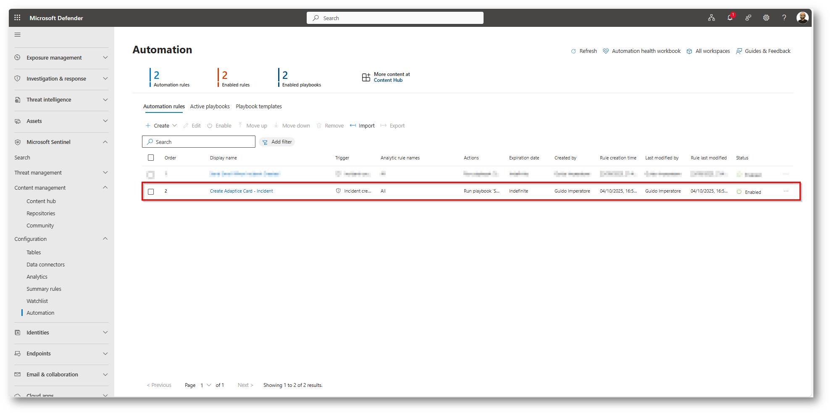Tick the checkbox of the blurred first rule
The width and height of the screenshot is (831, 415).
tap(150, 175)
